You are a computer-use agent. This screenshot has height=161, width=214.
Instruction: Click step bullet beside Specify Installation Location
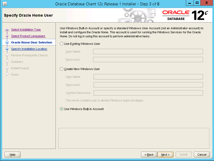coord(7,49)
